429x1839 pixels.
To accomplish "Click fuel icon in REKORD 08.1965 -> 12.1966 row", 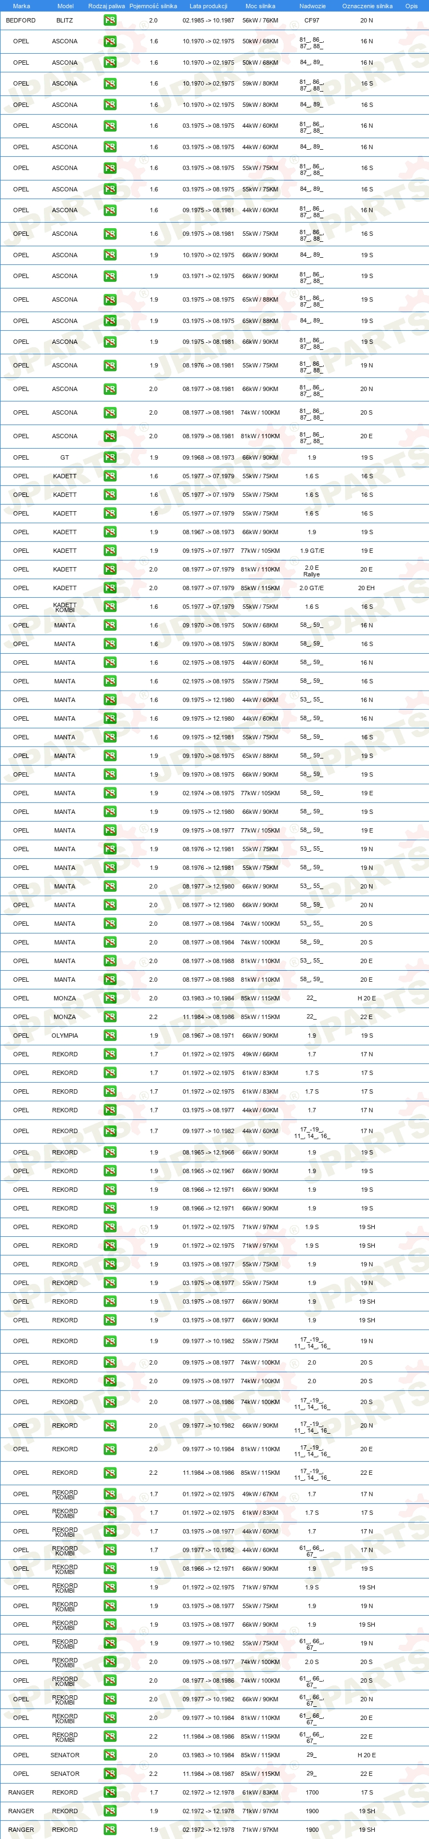I will (109, 1152).
